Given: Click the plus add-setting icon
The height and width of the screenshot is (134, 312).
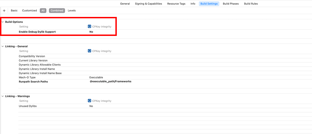Looking at the screenshot, I should point(4,11).
